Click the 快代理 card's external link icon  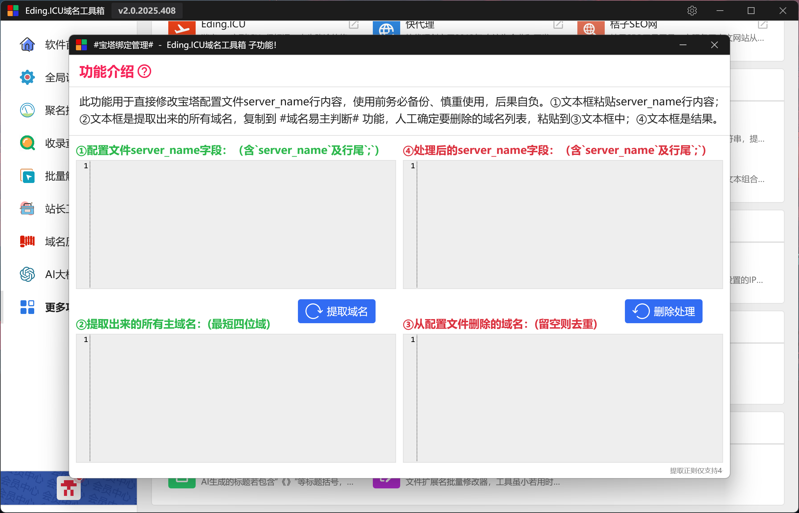pyautogui.click(x=558, y=25)
